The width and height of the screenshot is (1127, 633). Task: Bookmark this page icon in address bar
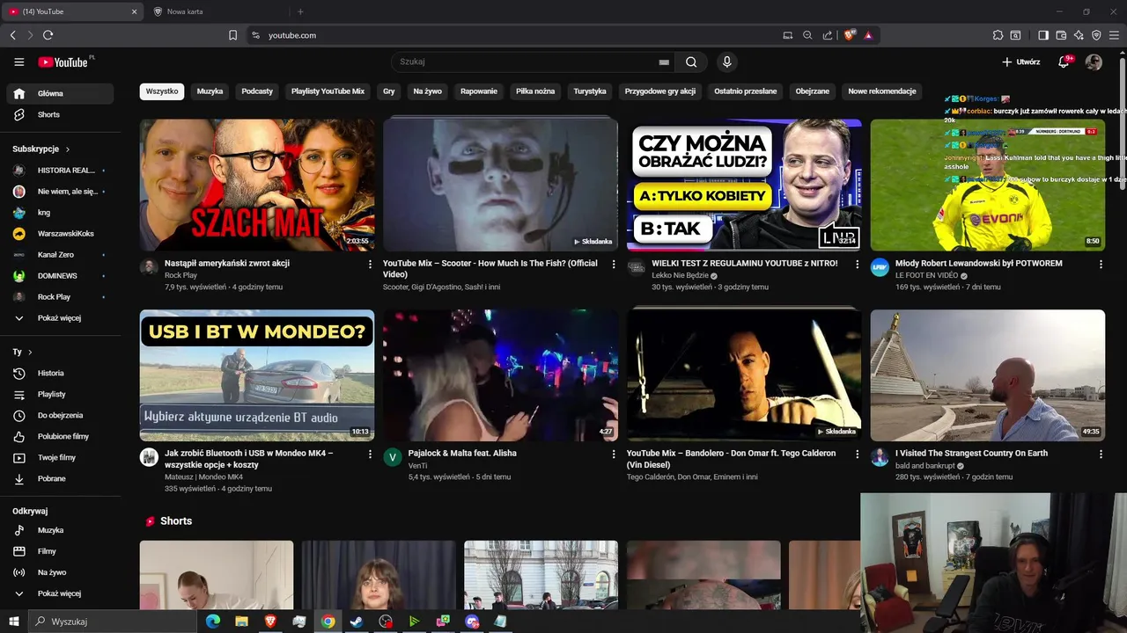tap(232, 35)
